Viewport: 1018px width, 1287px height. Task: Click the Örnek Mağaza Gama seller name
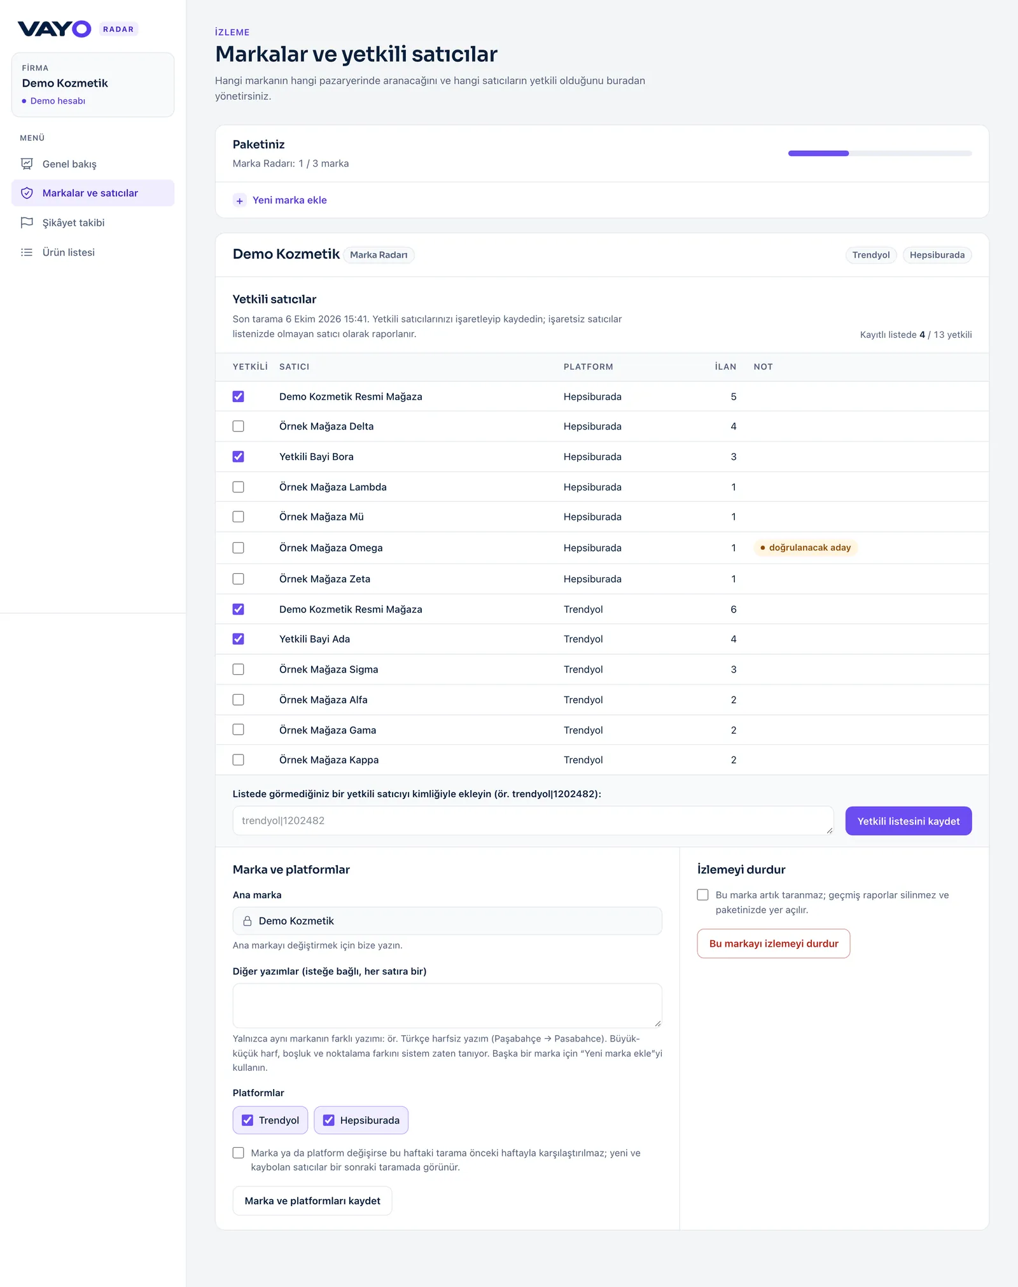tap(328, 730)
